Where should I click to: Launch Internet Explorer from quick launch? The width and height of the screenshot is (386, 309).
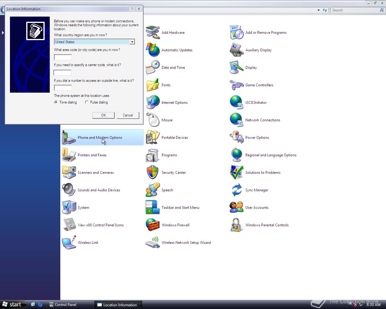pos(40,305)
